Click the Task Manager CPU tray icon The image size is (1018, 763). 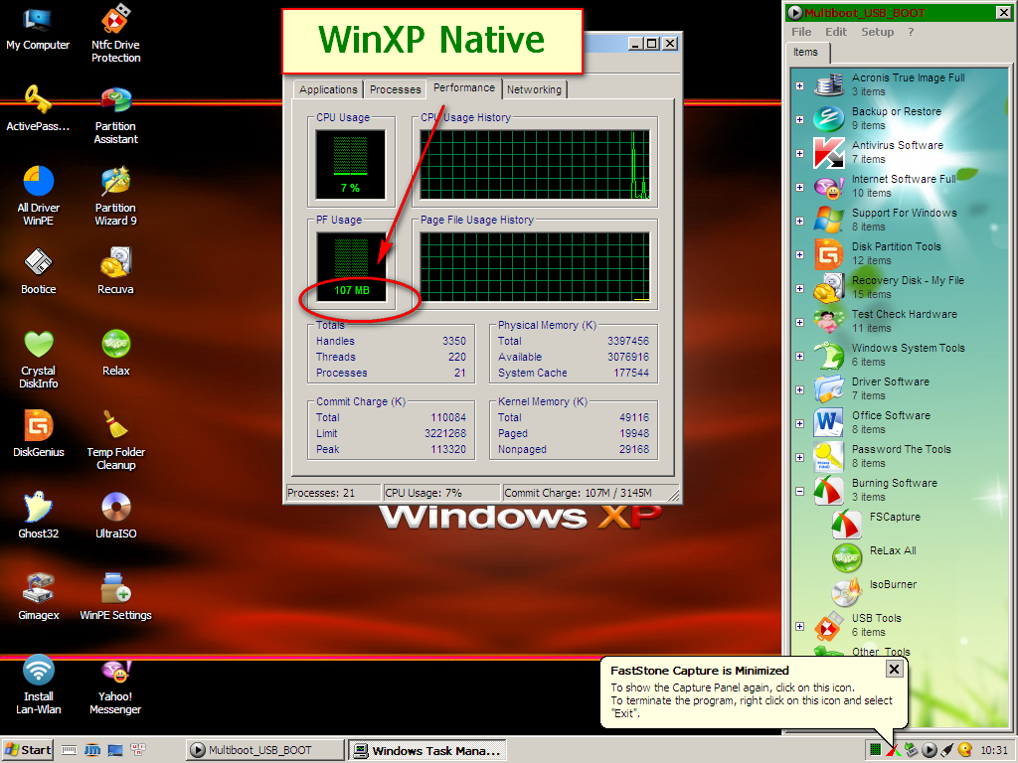pos(875,750)
